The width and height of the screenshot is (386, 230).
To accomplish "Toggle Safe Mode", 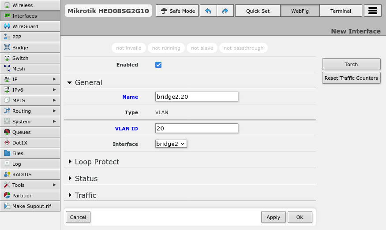I will pos(178,11).
